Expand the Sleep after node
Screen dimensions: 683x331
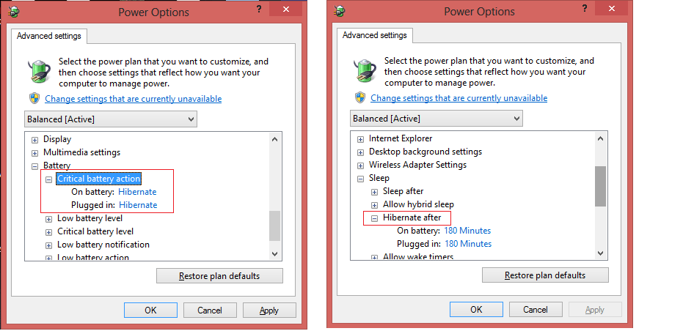[374, 192]
